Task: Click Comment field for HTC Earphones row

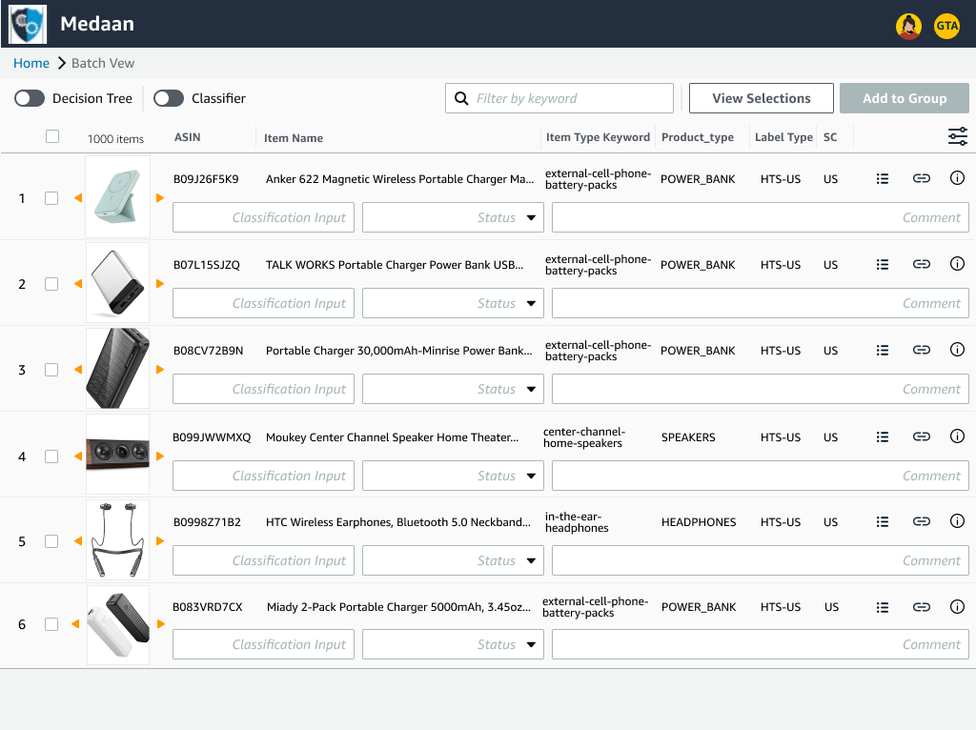Action: [760, 560]
